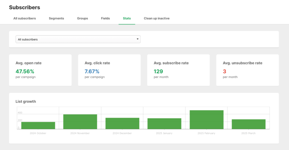Open the Clean up inactive tab
Image resolution: width=289 pixels, height=150 pixels.
click(x=157, y=18)
